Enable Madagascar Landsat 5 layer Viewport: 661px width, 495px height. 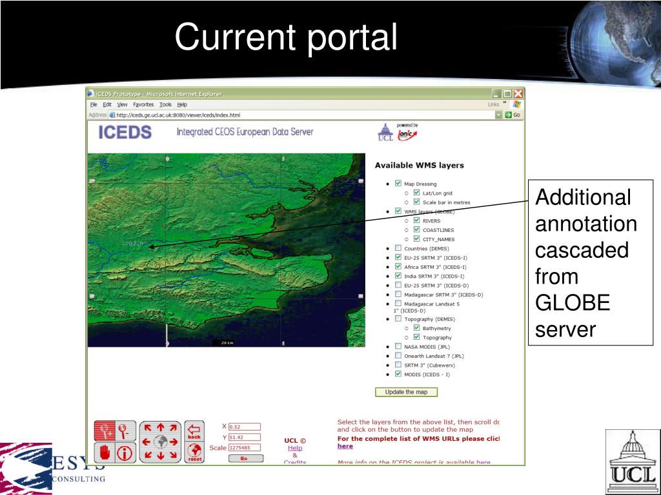pyautogui.click(x=398, y=304)
